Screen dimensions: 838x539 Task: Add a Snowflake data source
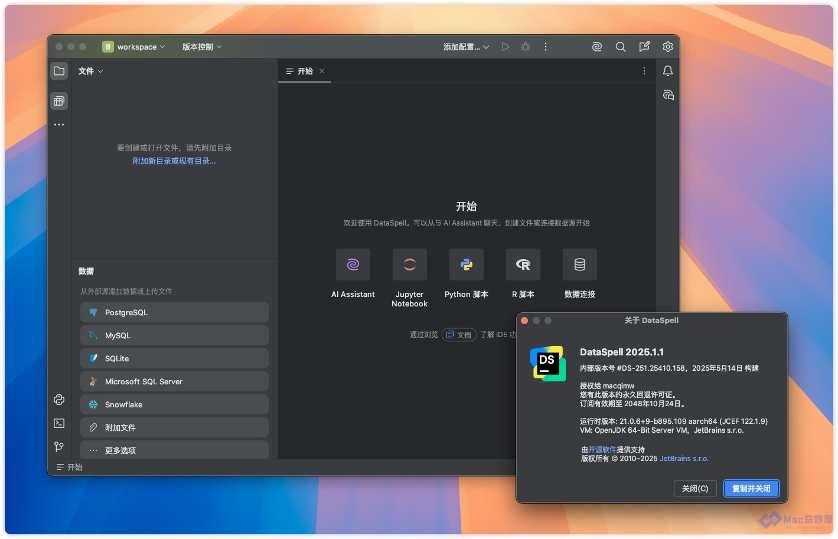174,404
